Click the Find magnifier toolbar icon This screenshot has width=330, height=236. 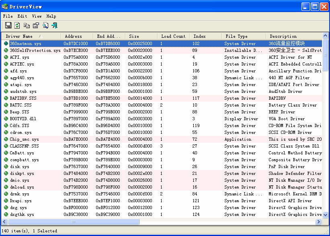(45, 25)
